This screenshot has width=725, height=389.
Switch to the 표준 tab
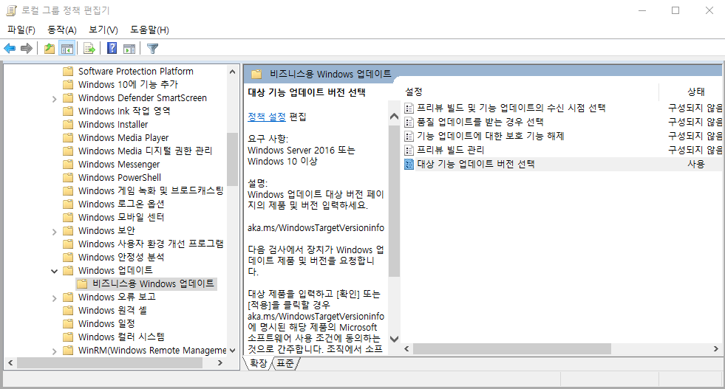285,364
